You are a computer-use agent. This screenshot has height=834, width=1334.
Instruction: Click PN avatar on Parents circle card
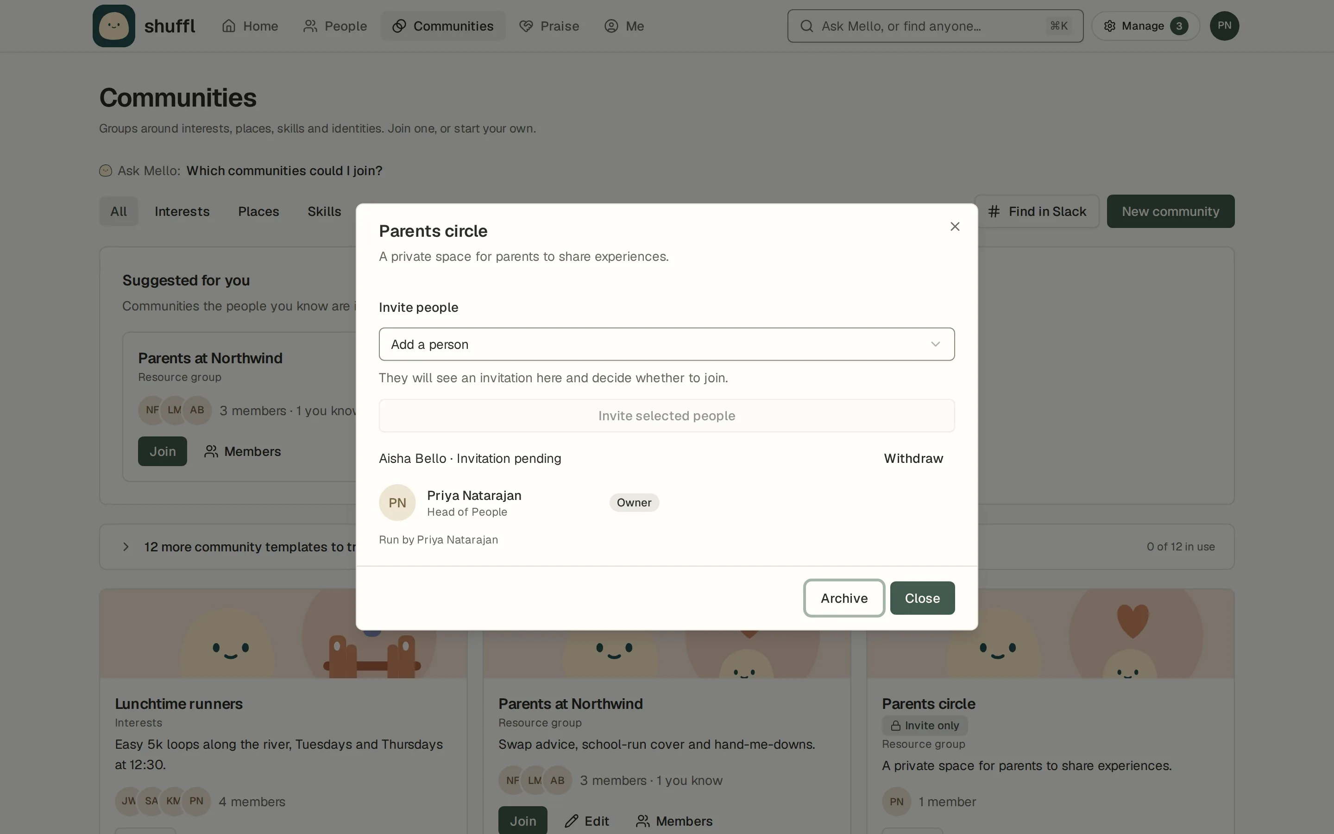pyautogui.click(x=896, y=802)
